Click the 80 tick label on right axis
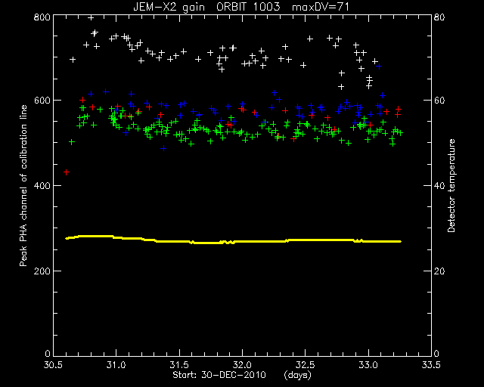Screen dimensions: 484x387 (x=439, y=17)
